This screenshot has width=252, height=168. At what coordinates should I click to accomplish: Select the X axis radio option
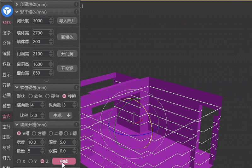19,161
